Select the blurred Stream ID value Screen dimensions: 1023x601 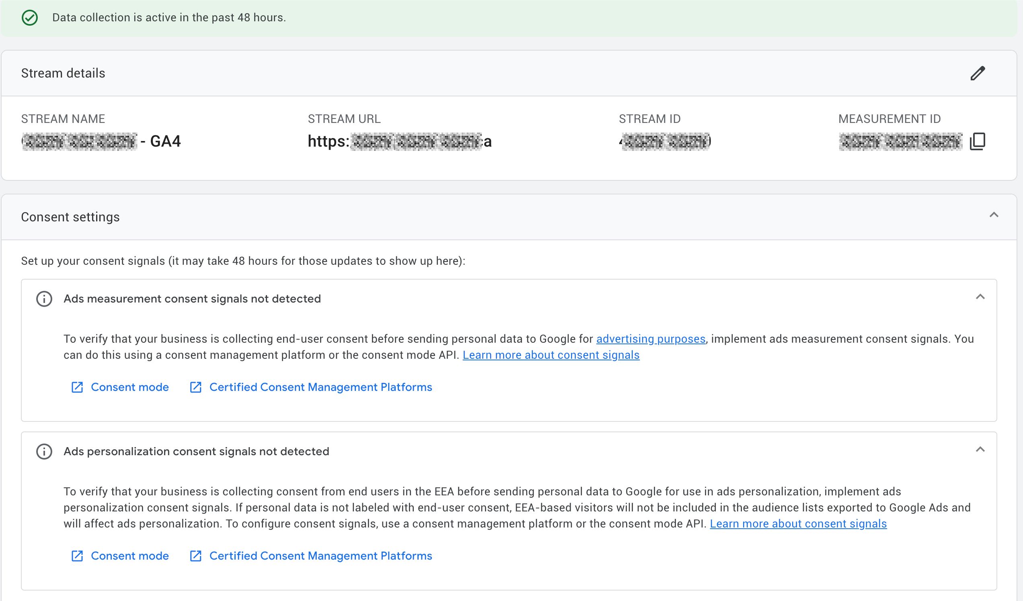(x=665, y=141)
